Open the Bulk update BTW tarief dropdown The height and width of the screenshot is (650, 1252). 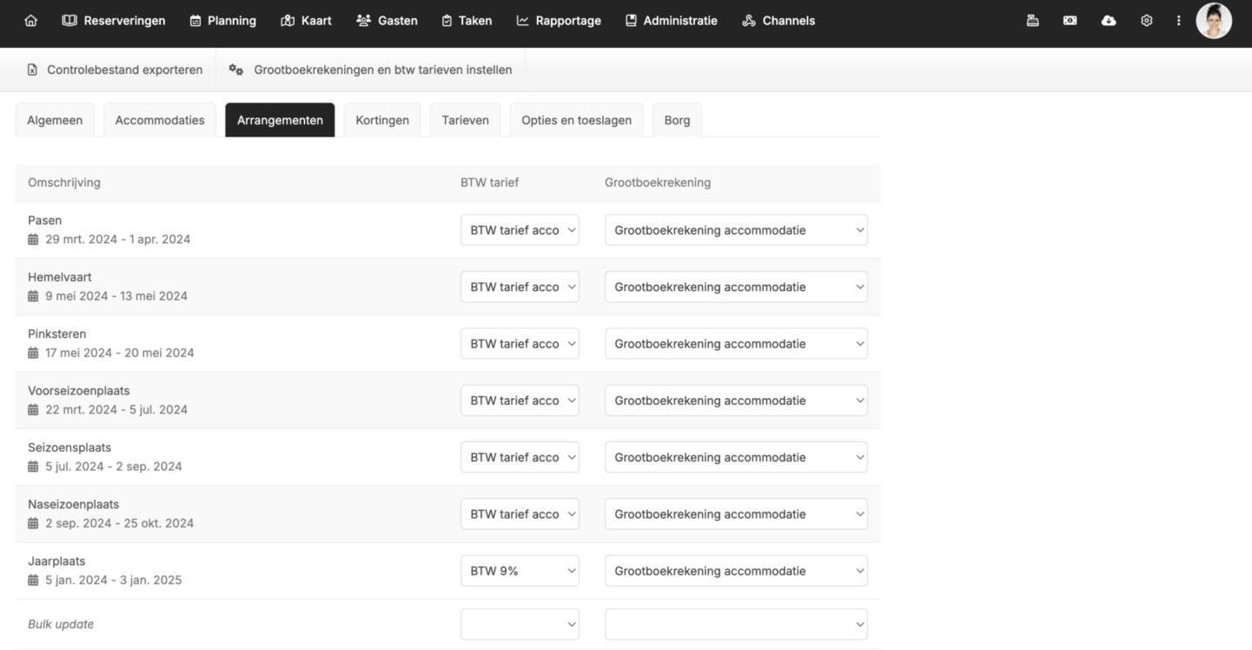520,624
